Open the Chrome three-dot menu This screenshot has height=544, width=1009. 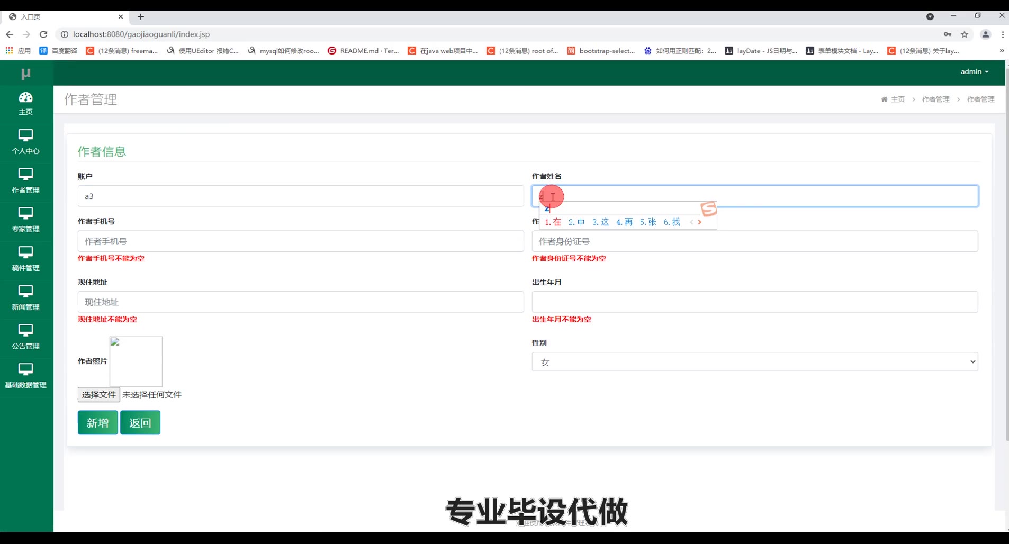(1003, 34)
